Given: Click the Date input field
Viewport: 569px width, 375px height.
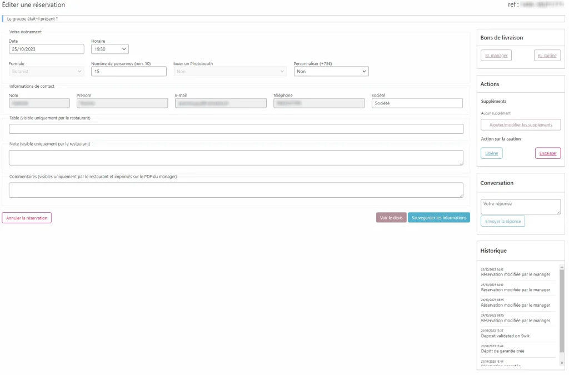Looking at the screenshot, I should tap(47, 49).
